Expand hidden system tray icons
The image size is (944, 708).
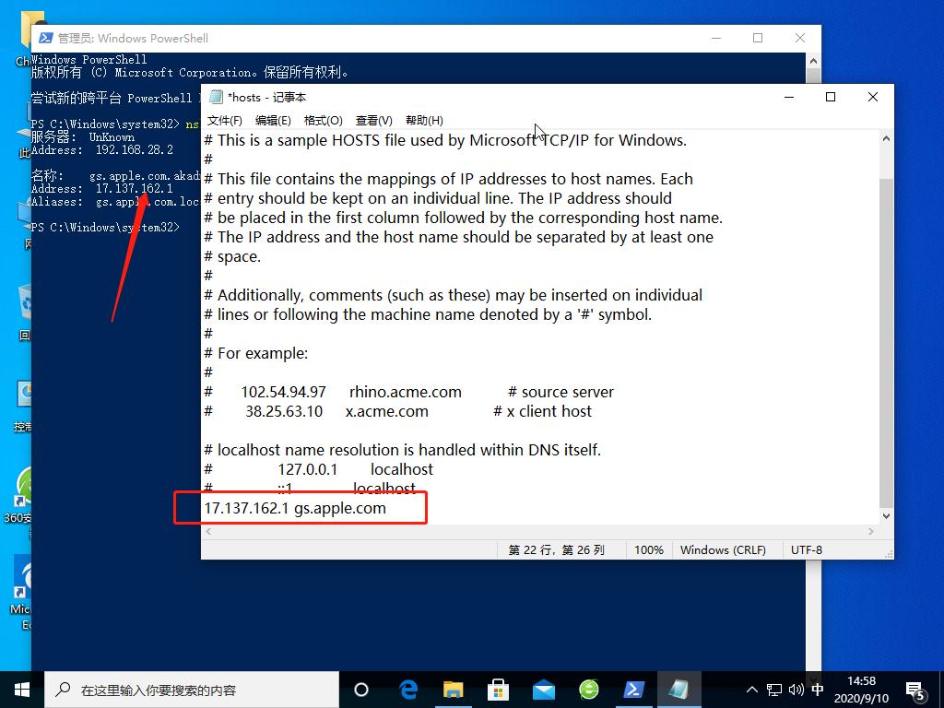coord(751,690)
